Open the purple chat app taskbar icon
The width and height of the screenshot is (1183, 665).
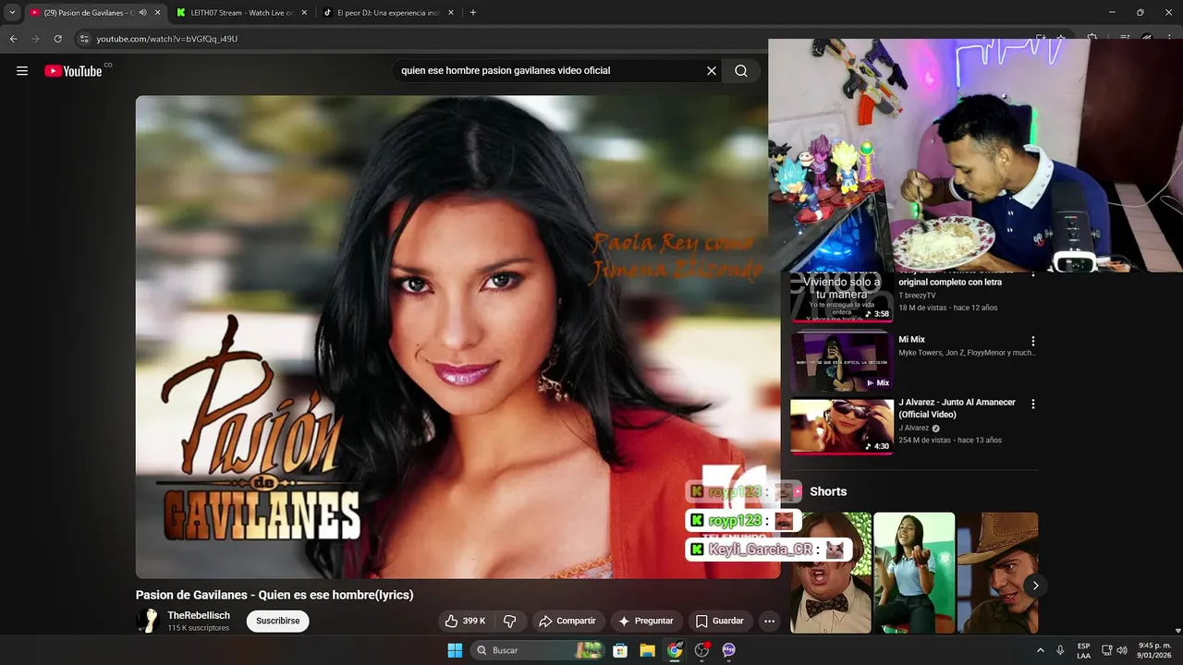728,650
